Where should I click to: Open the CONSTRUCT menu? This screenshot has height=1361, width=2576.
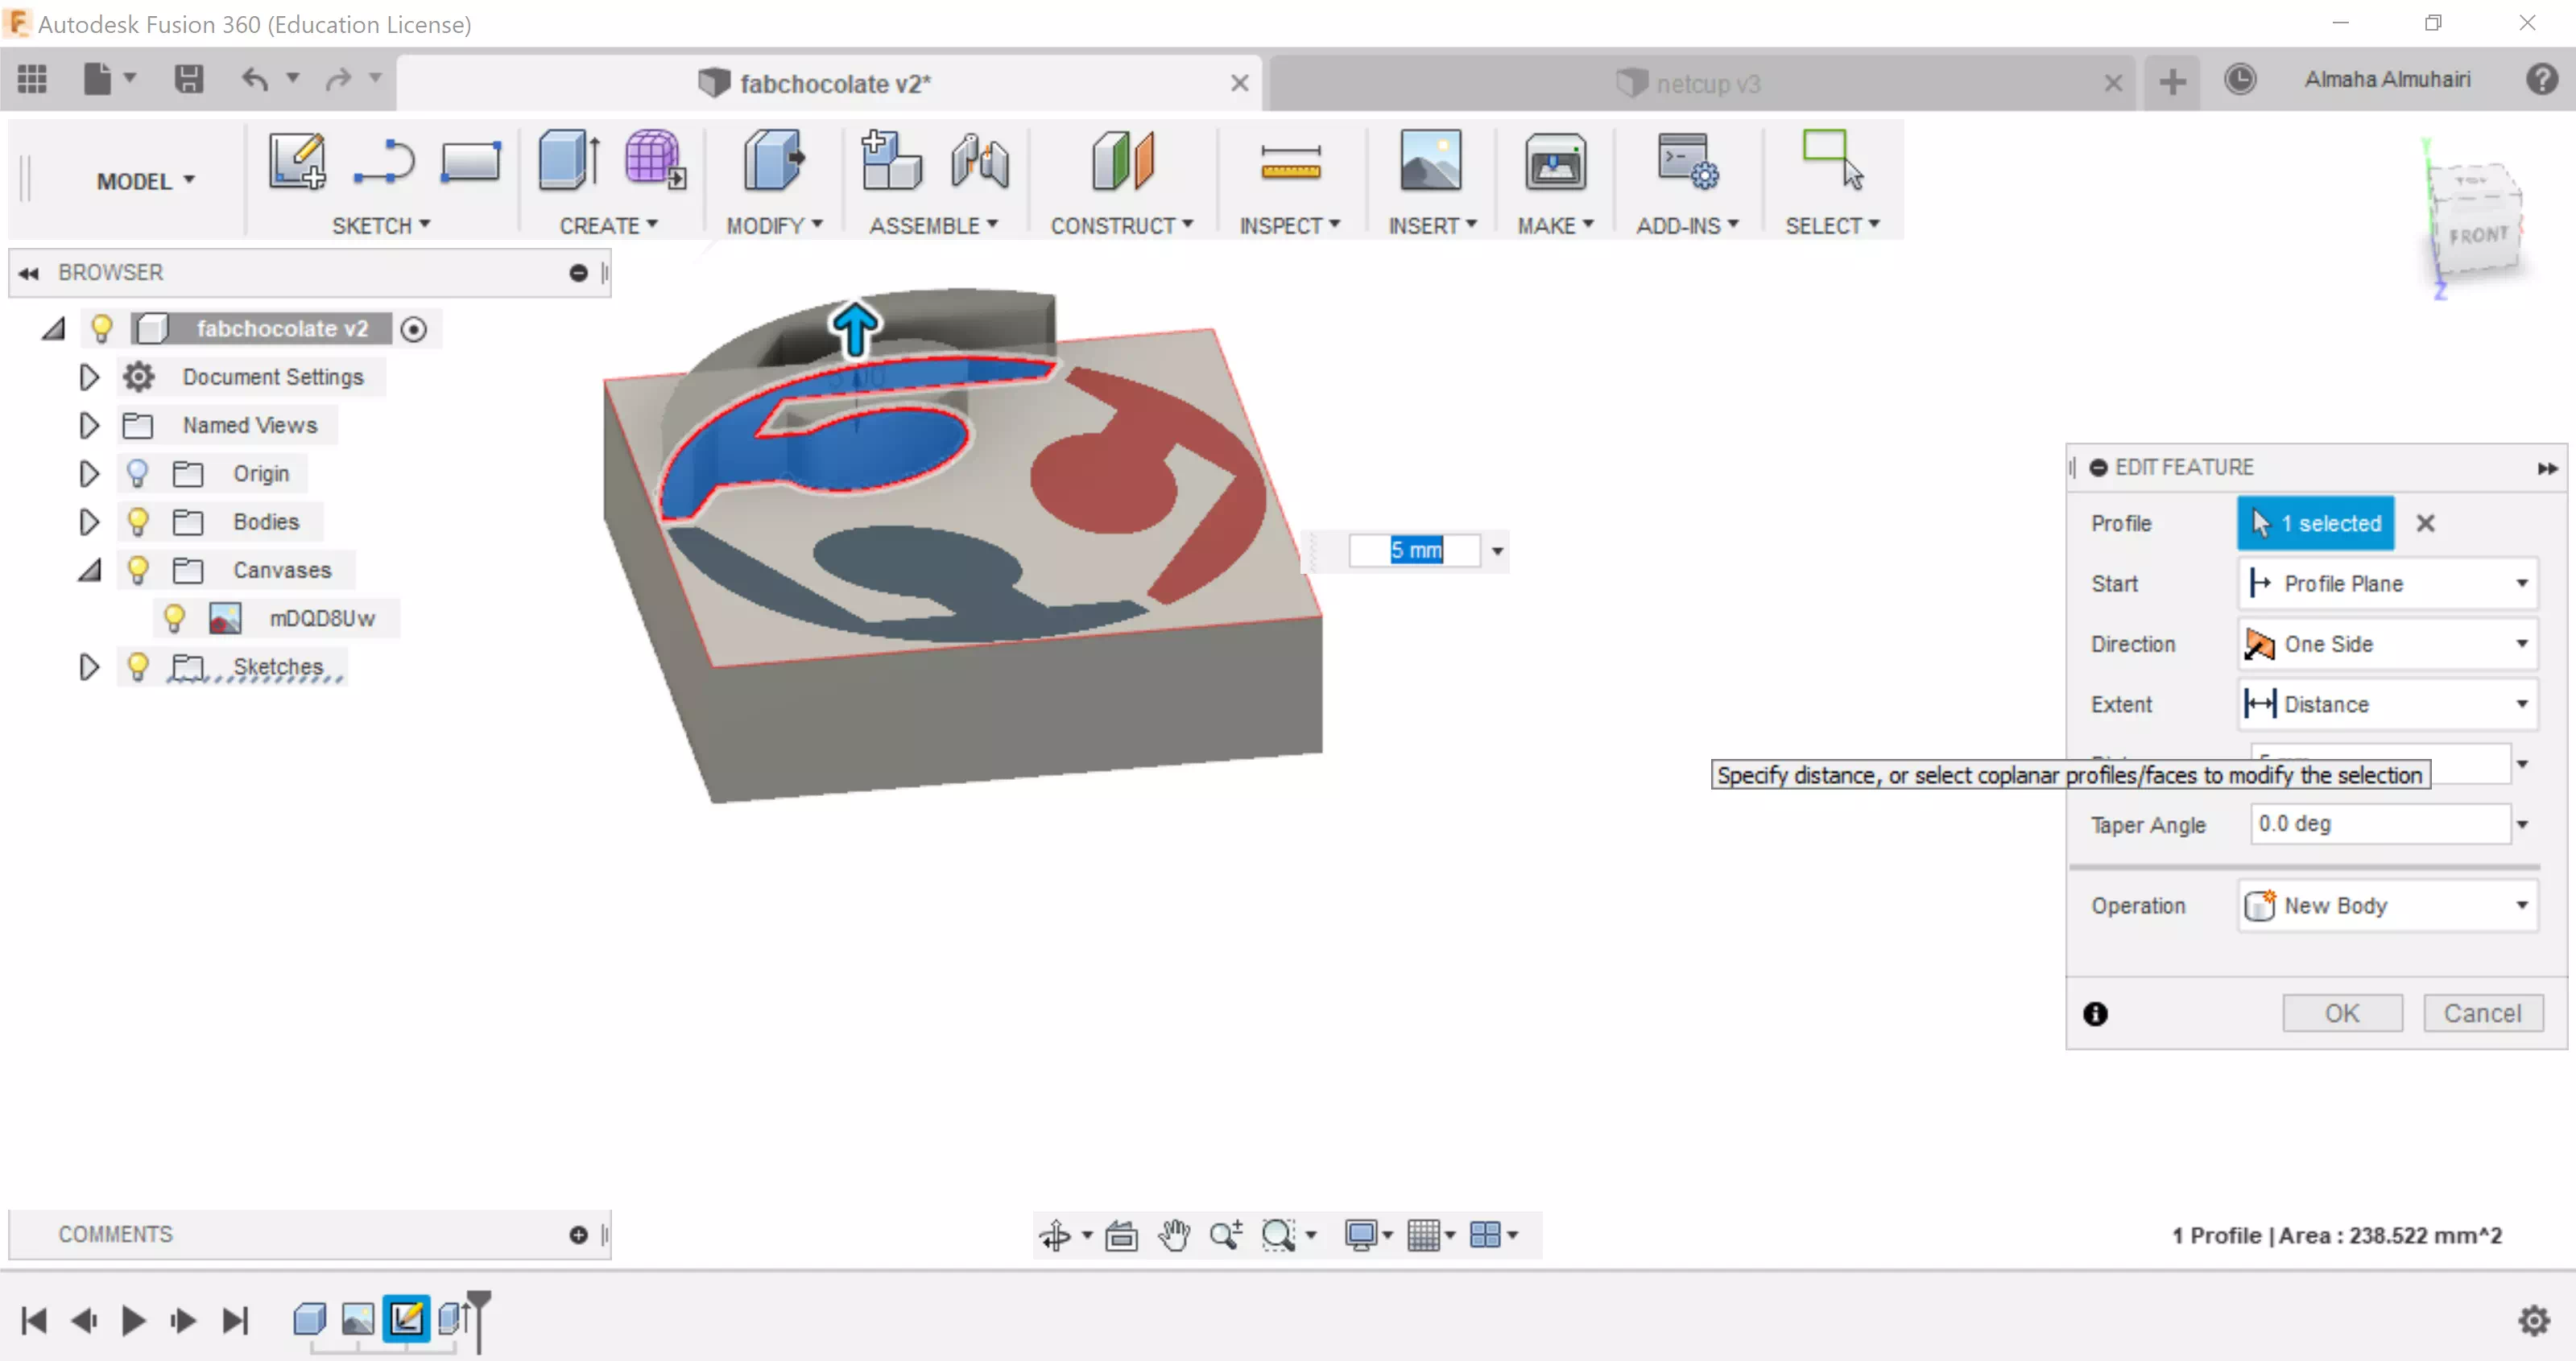(1120, 226)
